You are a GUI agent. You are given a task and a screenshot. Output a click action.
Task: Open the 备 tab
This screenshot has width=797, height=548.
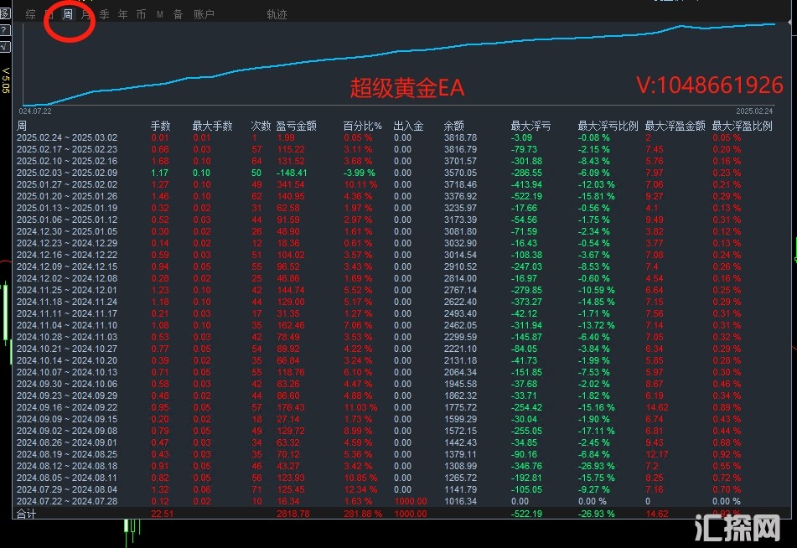point(178,14)
